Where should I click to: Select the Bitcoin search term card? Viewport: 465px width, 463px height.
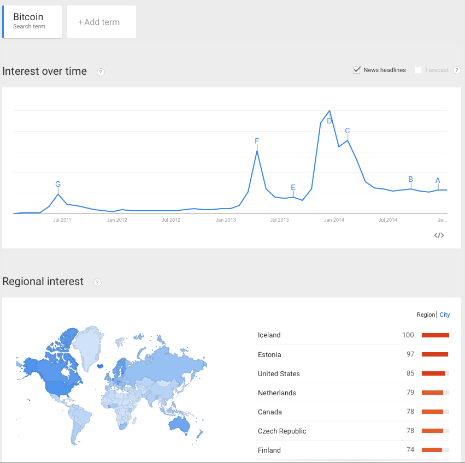click(32, 22)
